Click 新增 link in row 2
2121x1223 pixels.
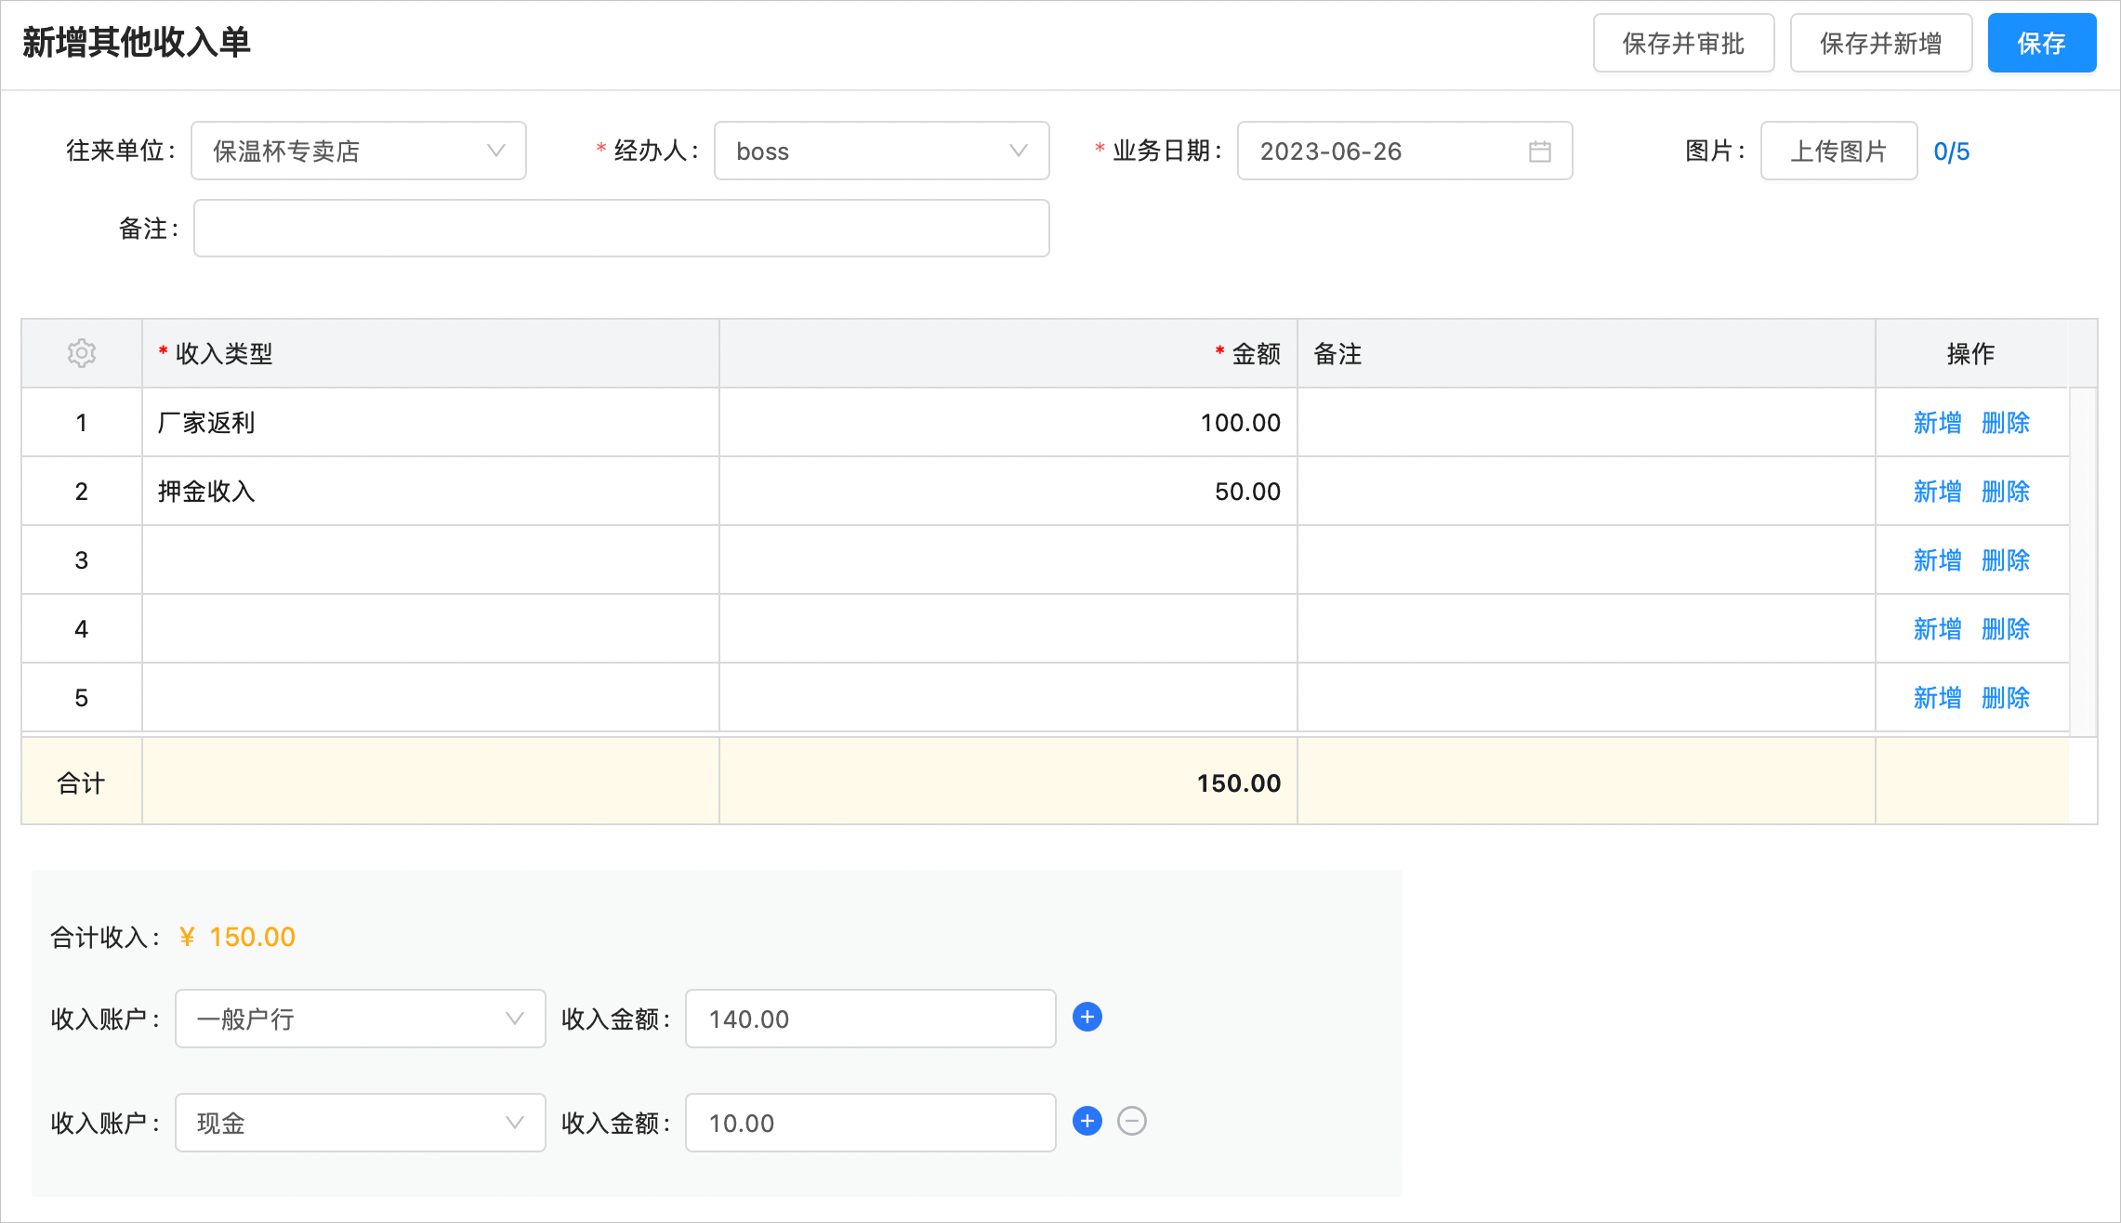tap(1937, 492)
